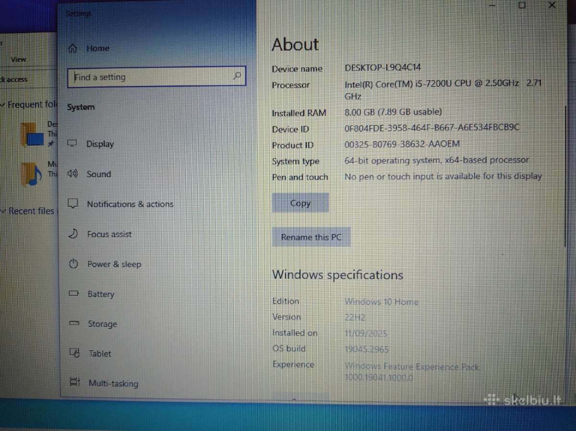Select version 22H2 text
576x431 pixels.
tap(355, 318)
